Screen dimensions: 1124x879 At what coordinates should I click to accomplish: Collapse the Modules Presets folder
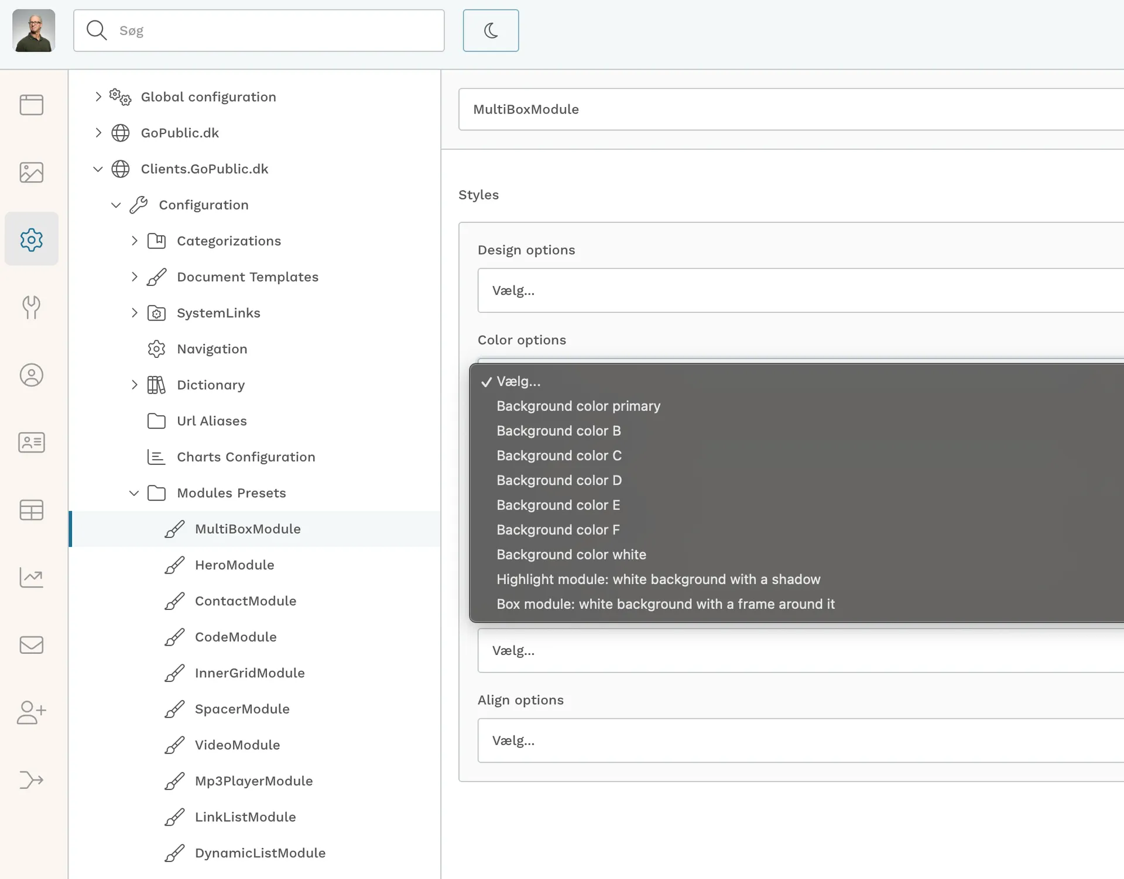(x=134, y=493)
